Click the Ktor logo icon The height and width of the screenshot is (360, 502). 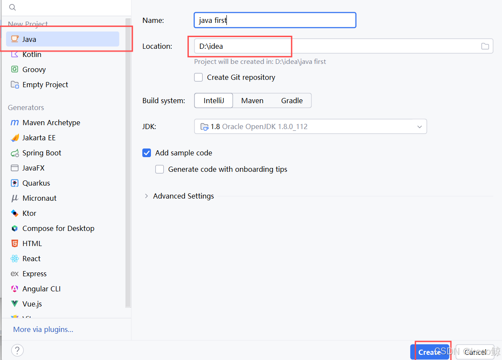[15, 213]
